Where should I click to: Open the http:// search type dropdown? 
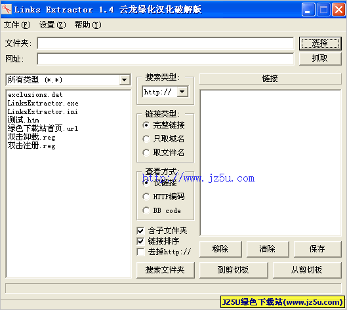182,92
